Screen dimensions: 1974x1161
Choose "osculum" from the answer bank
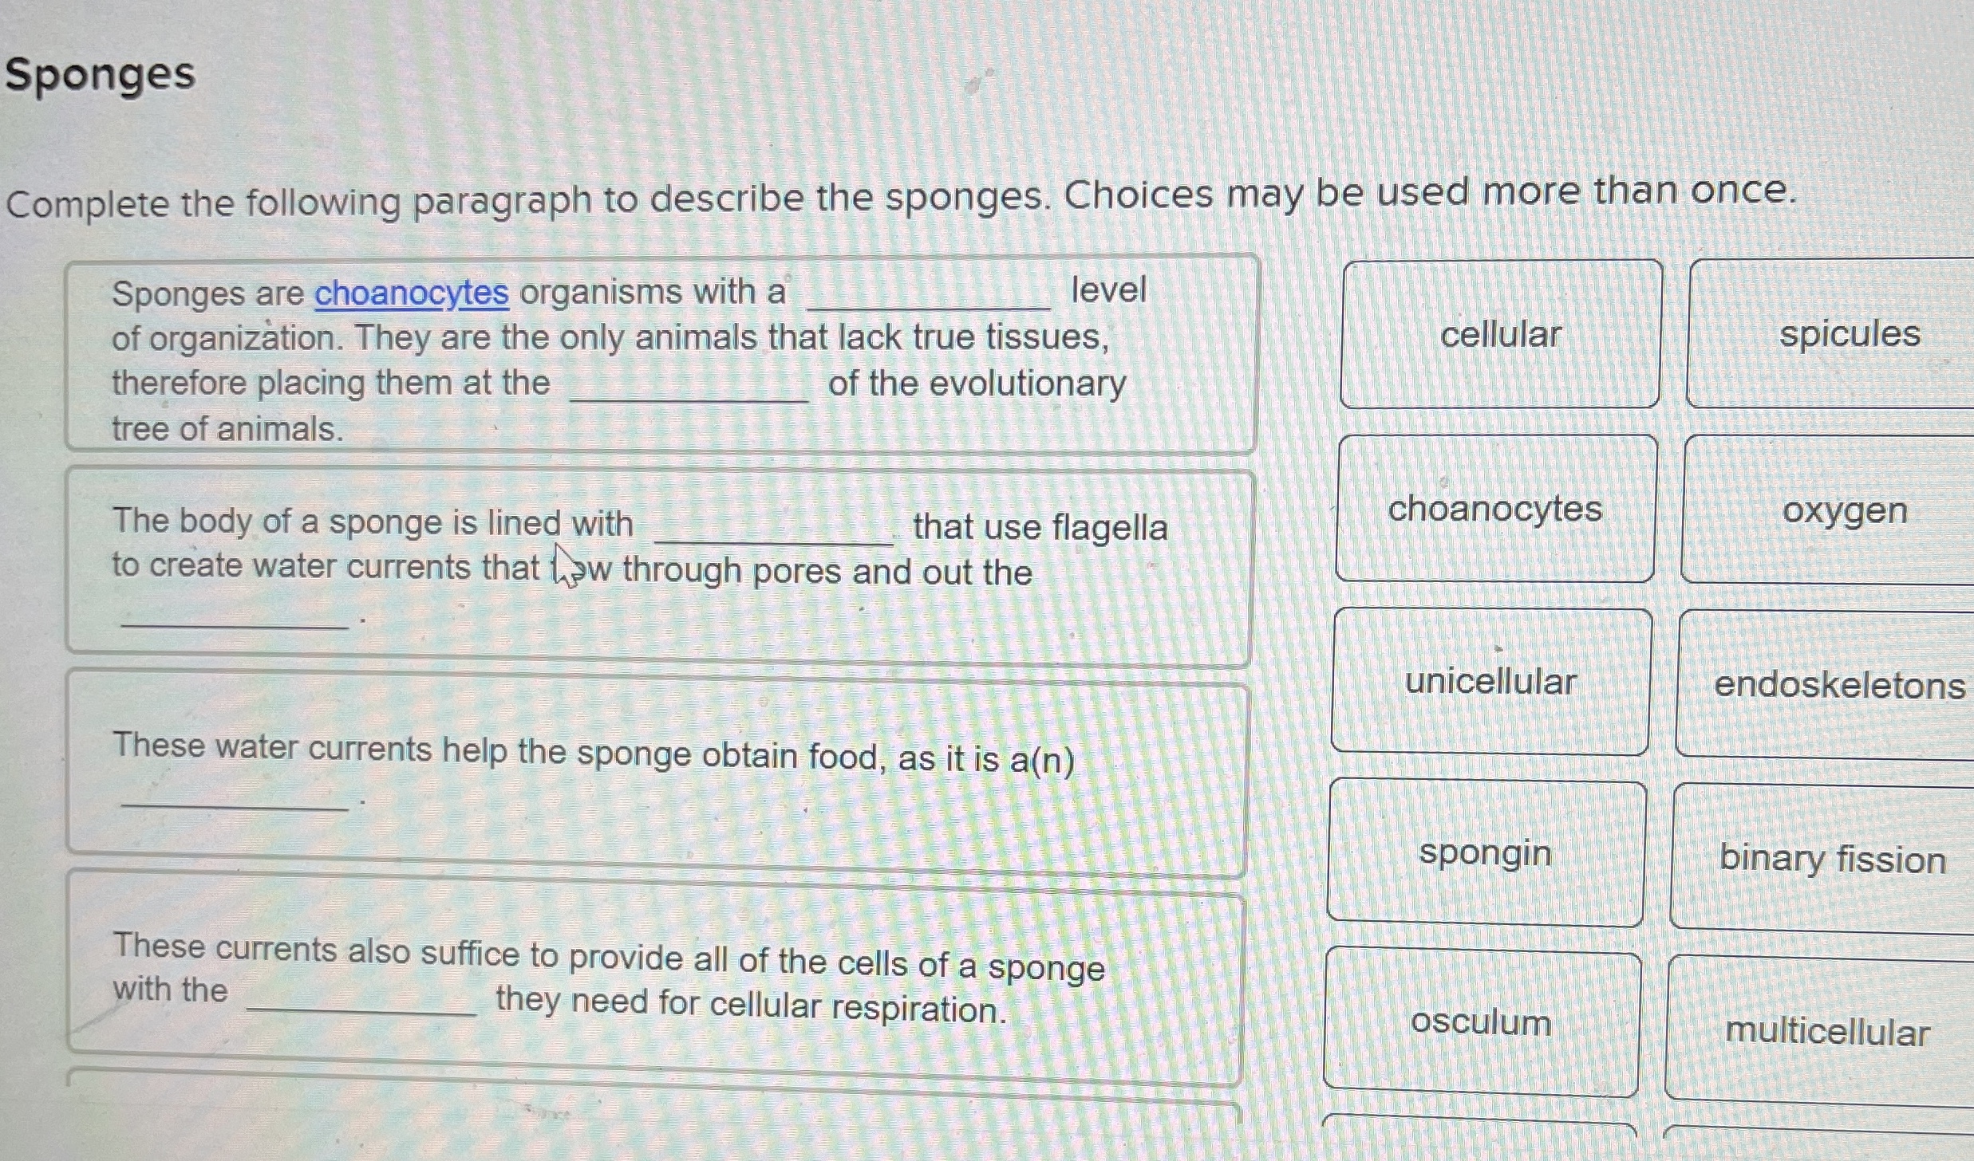click(1481, 1023)
